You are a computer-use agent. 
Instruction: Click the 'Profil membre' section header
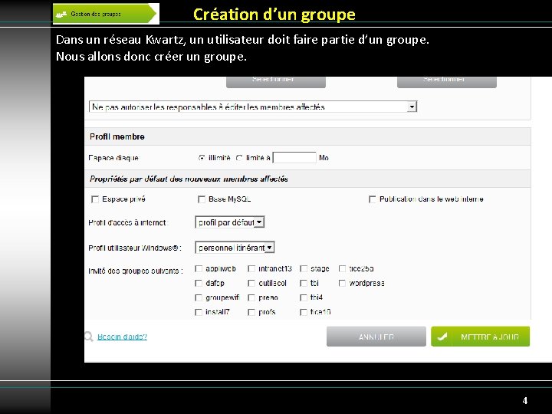307,136
